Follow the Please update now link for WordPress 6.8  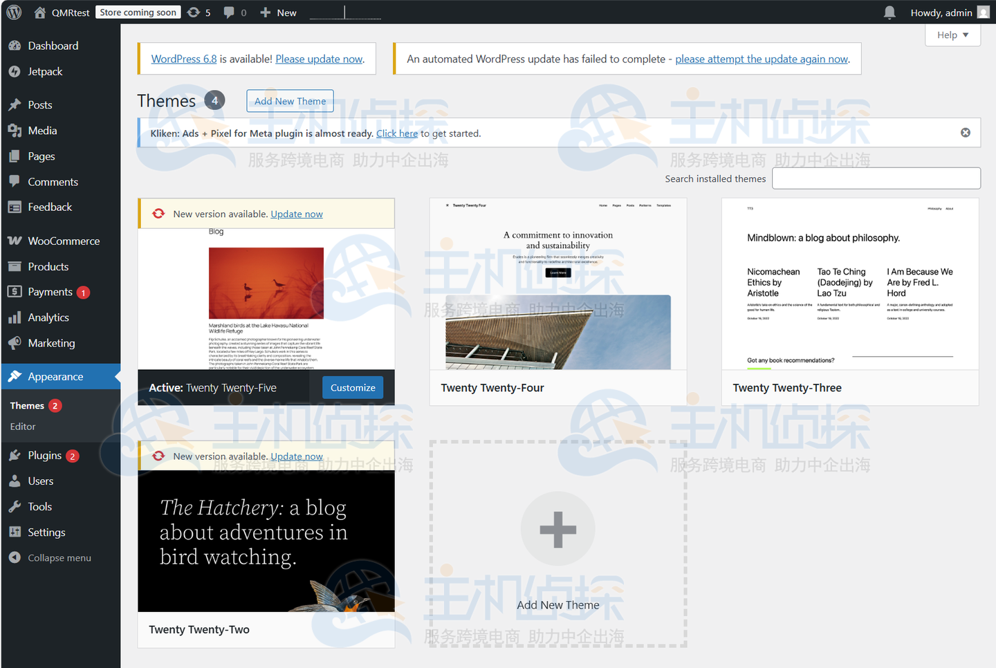[319, 59]
